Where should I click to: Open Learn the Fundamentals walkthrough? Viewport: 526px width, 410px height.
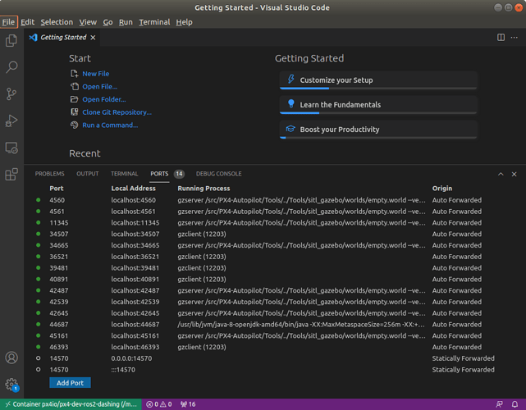(378, 105)
